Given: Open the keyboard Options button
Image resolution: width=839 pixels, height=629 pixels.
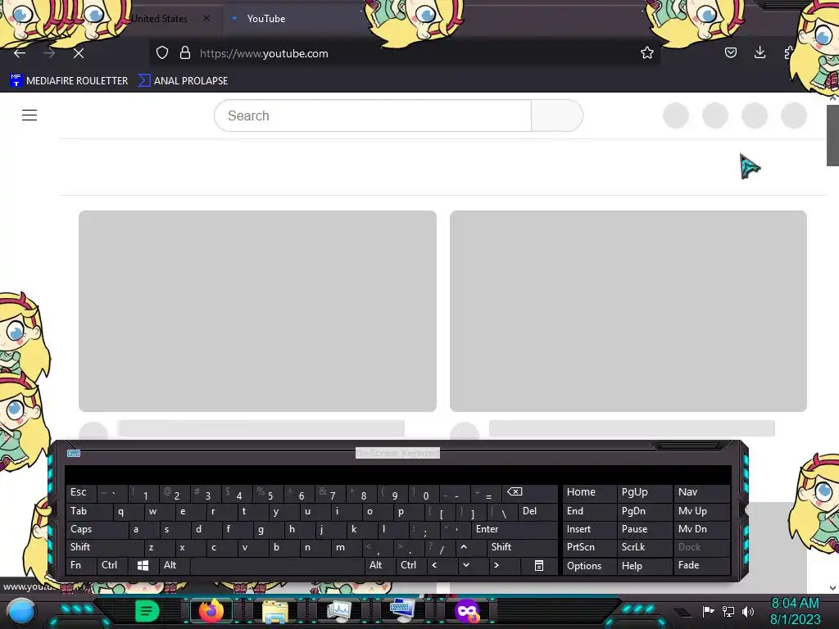Looking at the screenshot, I should coord(589,565).
